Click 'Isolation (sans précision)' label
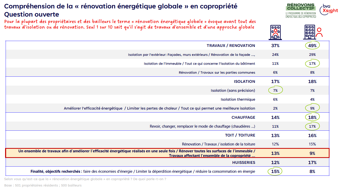The image size is (340, 188). coord(233,90)
